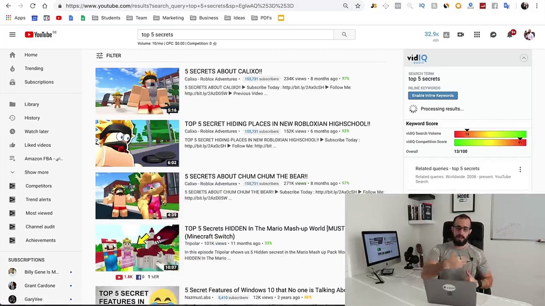
Task: Collapse the vidIQ panel chevron
Action: [x=524, y=58]
